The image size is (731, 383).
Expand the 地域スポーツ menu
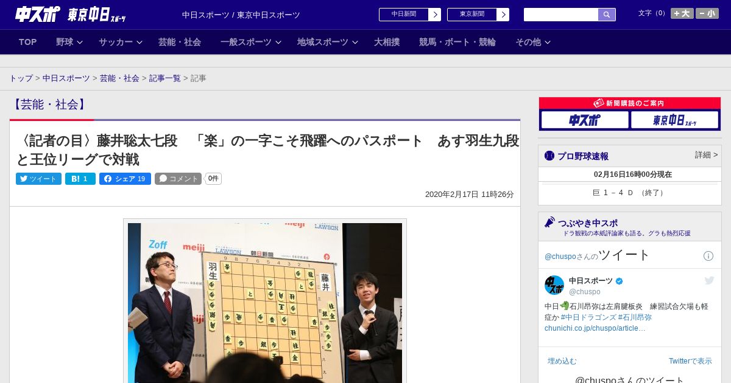(328, 42)
